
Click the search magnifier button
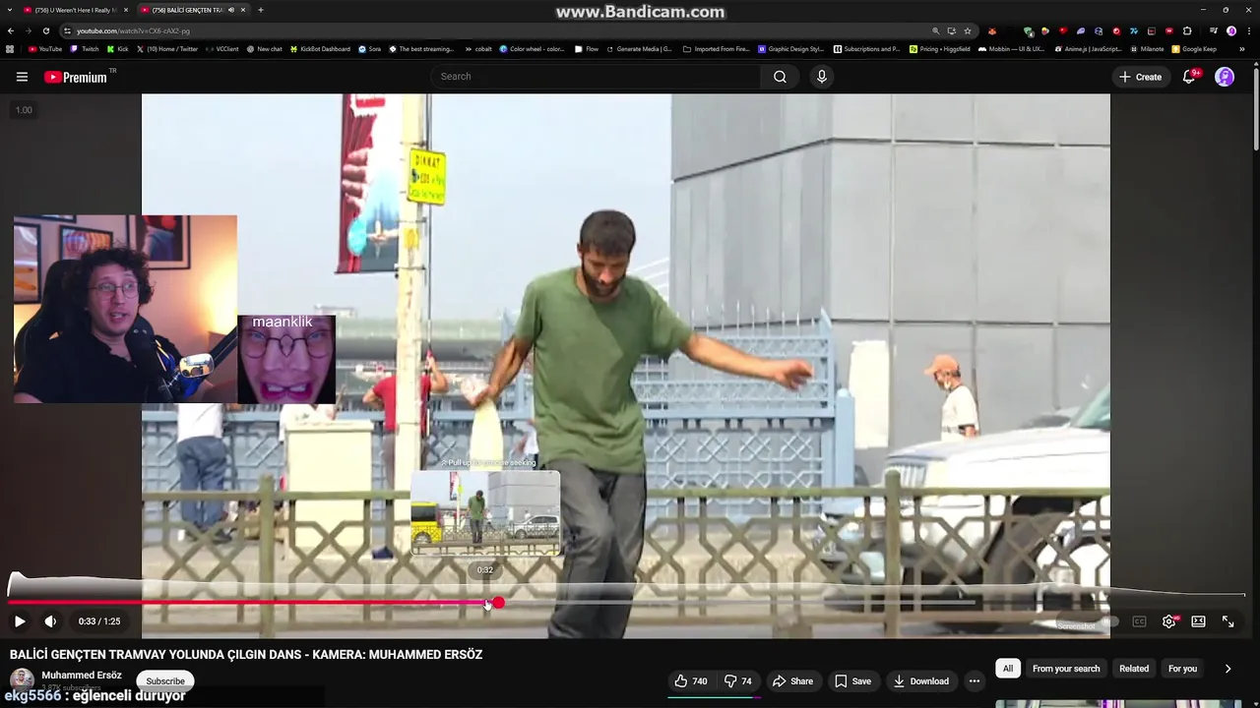[780, 77]
